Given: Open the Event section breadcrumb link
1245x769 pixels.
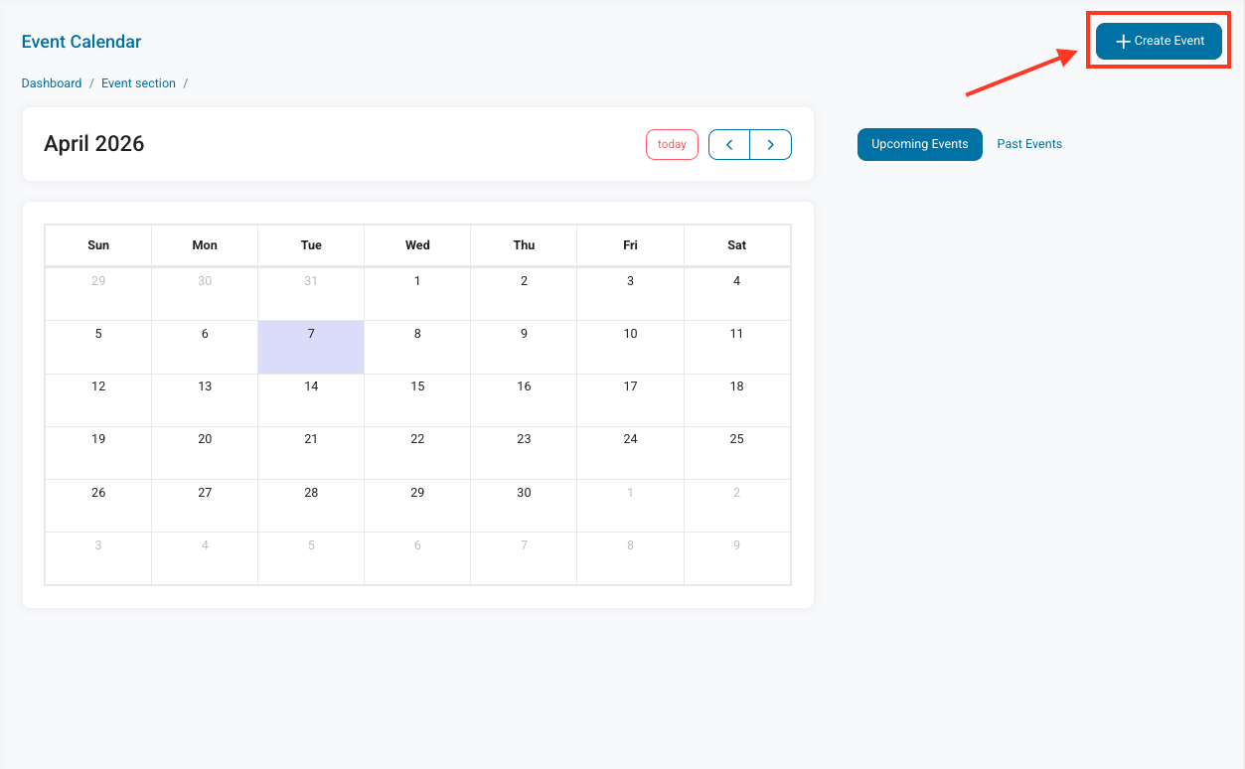Looking at the screenshot, I should (138, 83).
